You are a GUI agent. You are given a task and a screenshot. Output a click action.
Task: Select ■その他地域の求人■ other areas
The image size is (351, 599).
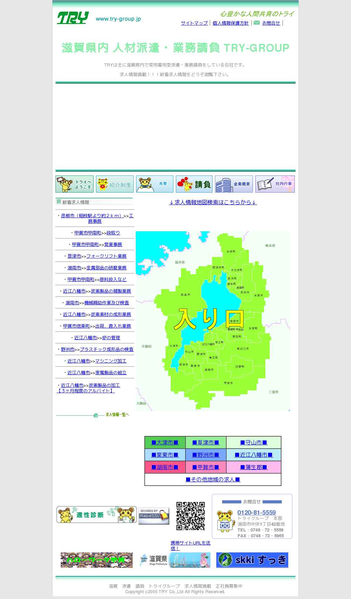(x=213, y=479)
